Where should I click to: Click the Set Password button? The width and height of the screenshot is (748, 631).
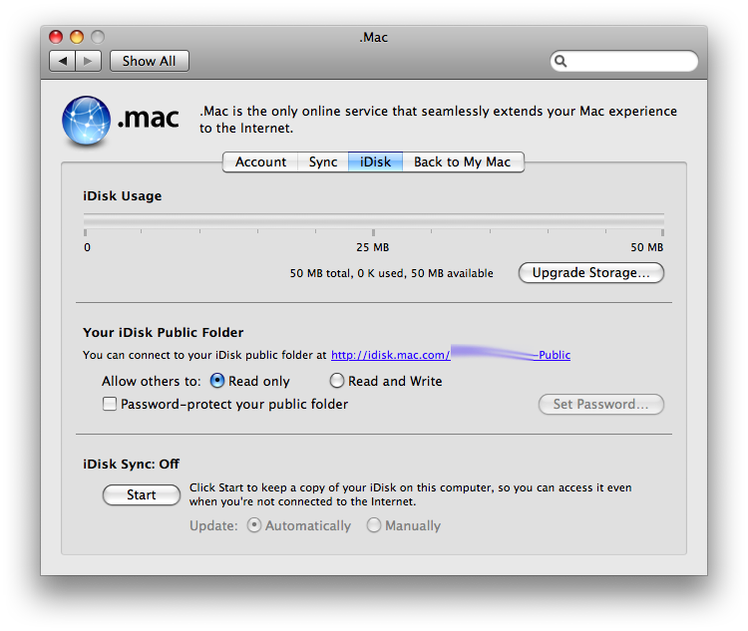pos(601,405)
